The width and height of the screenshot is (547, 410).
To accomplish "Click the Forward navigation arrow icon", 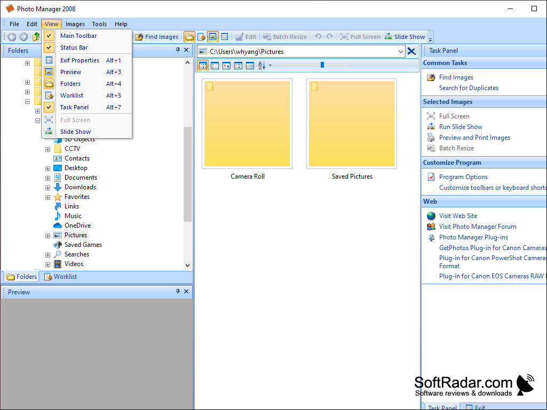I will (x=23, y=37).
